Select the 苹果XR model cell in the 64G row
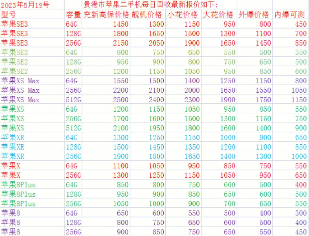The image size is (309, 236). (x=13, y=137)
